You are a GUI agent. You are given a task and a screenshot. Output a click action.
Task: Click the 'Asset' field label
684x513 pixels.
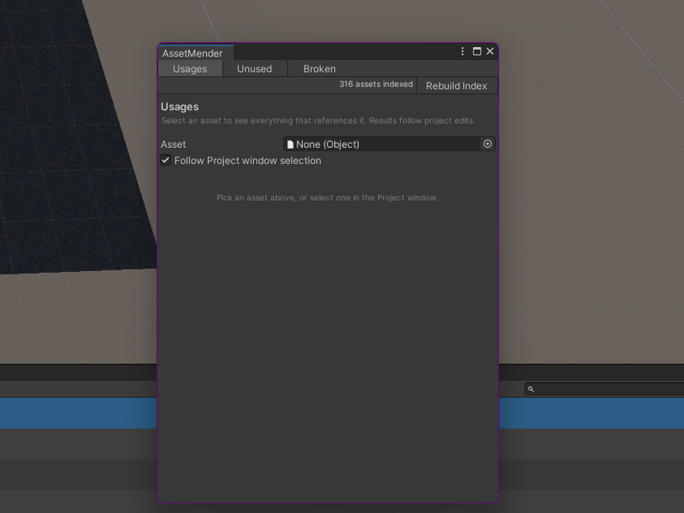click(x=174, y=144)
